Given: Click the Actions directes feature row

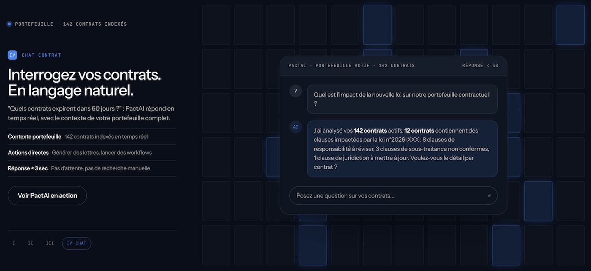Looking at the screenshot, I should pyautogui.click(x=92, y=153).
